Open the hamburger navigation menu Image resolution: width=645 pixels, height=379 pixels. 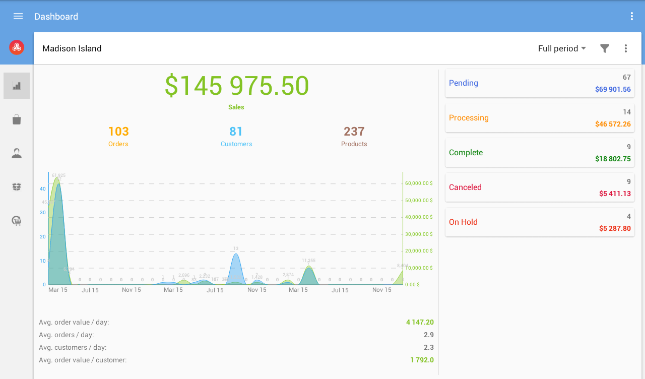(x=18, y=16)
